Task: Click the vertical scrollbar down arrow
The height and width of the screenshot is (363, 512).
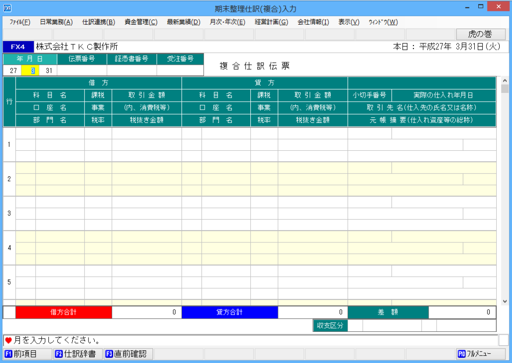Action: pos(504,301)
